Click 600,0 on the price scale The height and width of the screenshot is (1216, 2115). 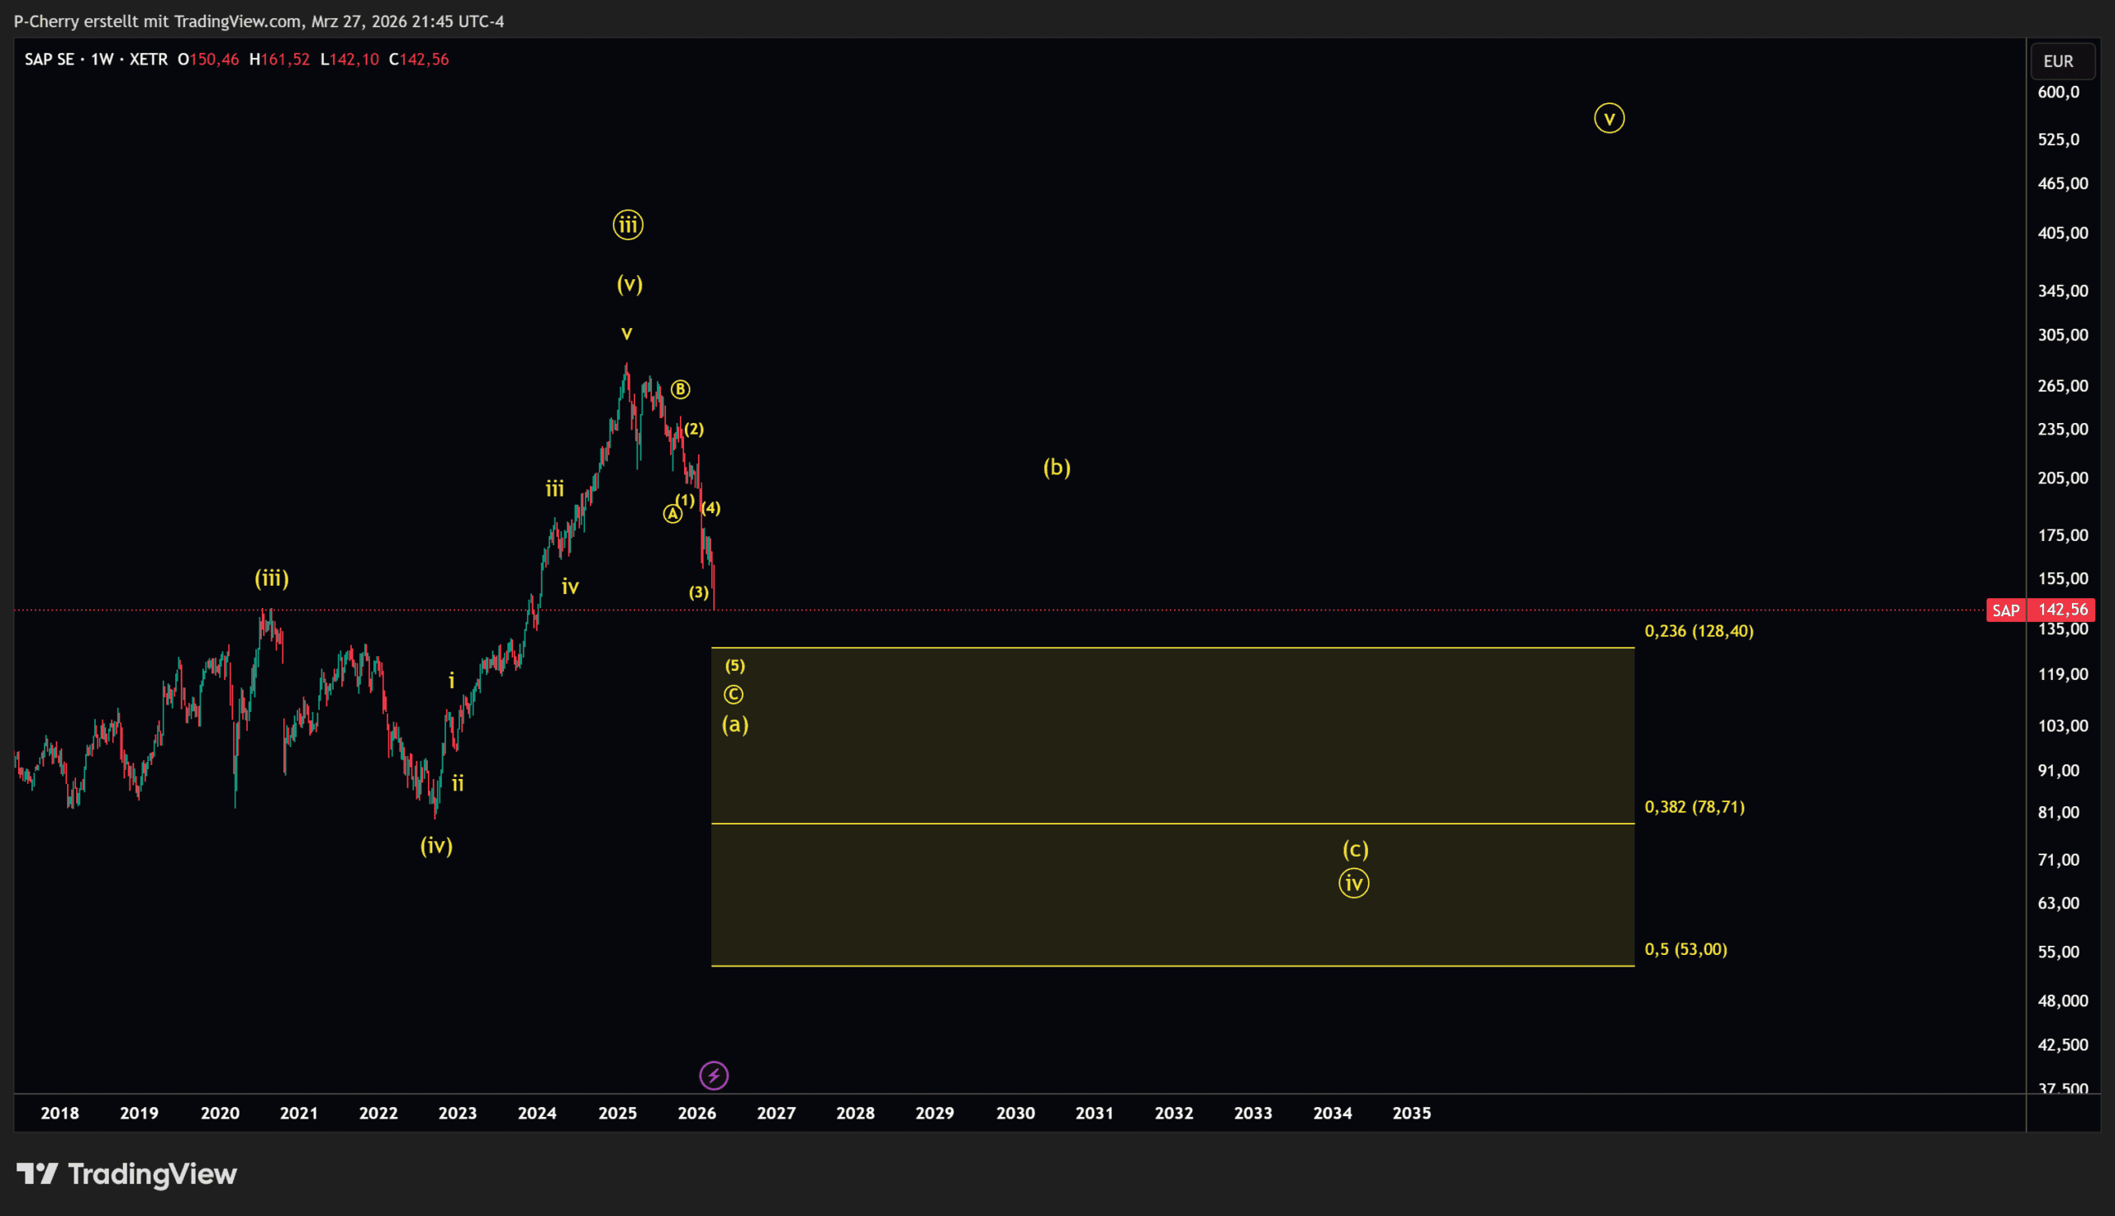tap(2058, 92)
